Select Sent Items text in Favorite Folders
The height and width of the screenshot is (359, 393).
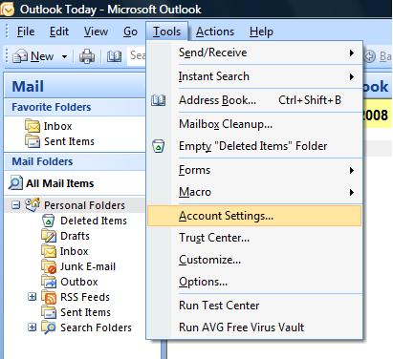[x=69, y=141]
